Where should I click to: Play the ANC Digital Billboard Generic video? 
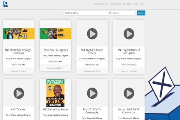pyautogui.click(x=92, y=34)
